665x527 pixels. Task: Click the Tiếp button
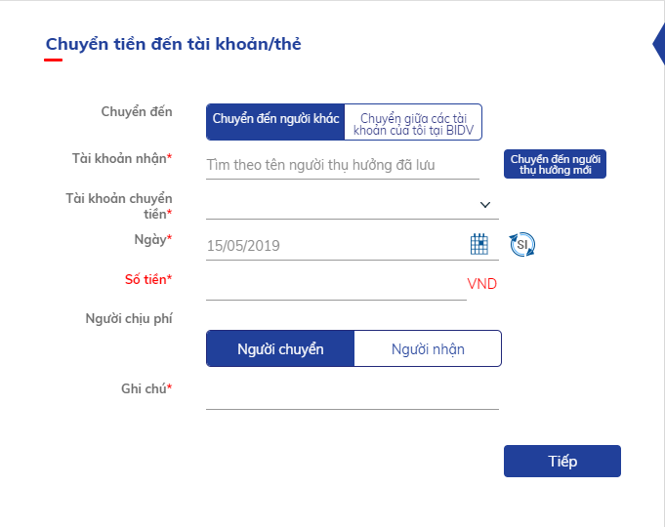coord(562,461)
